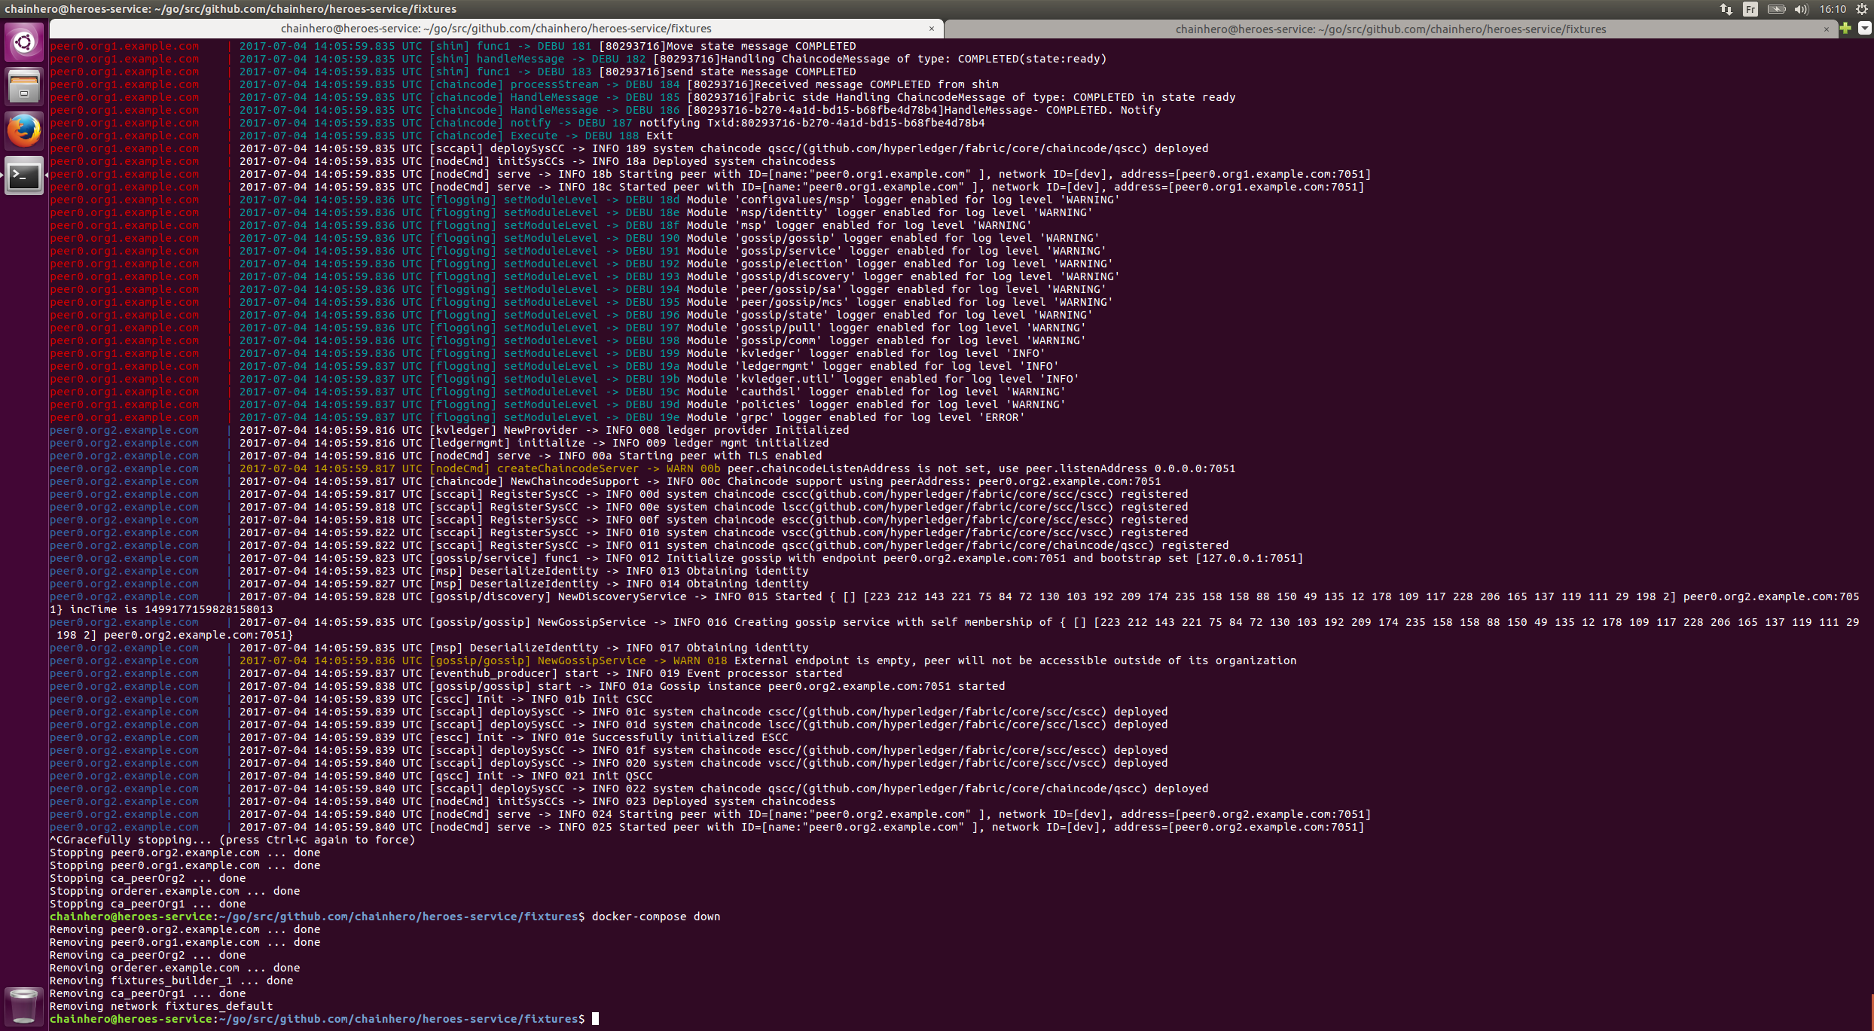1874x1031 pixels.
Task: Click the window title in top bar
Action: (230, 9)
